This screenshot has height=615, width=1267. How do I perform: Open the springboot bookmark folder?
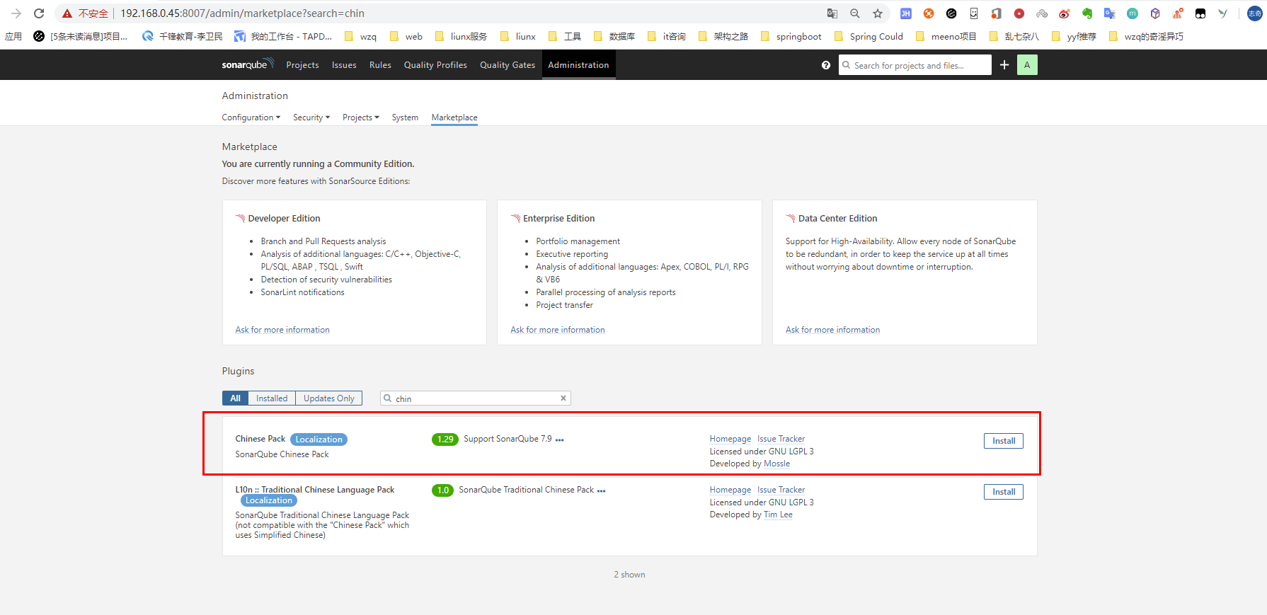coord(791,36)
